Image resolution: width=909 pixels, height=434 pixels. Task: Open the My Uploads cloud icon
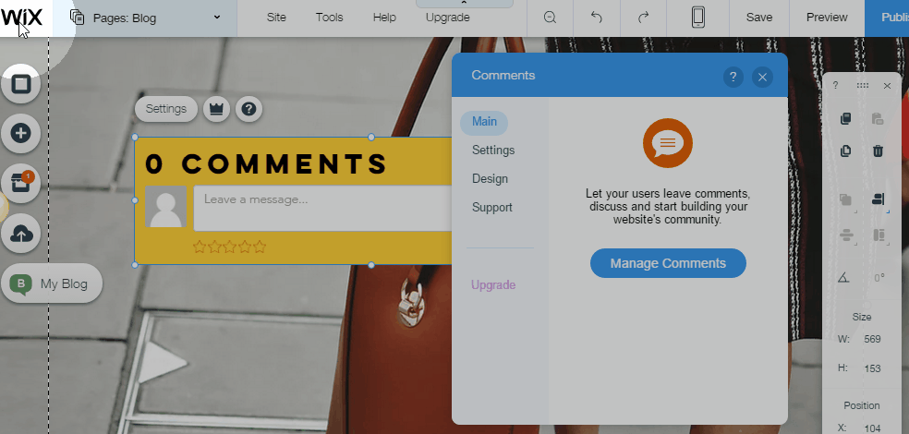point(21,234)
